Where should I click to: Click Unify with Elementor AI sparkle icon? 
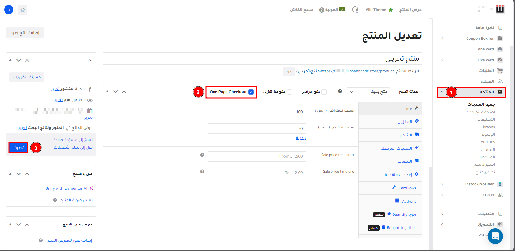tap(91, 188)
